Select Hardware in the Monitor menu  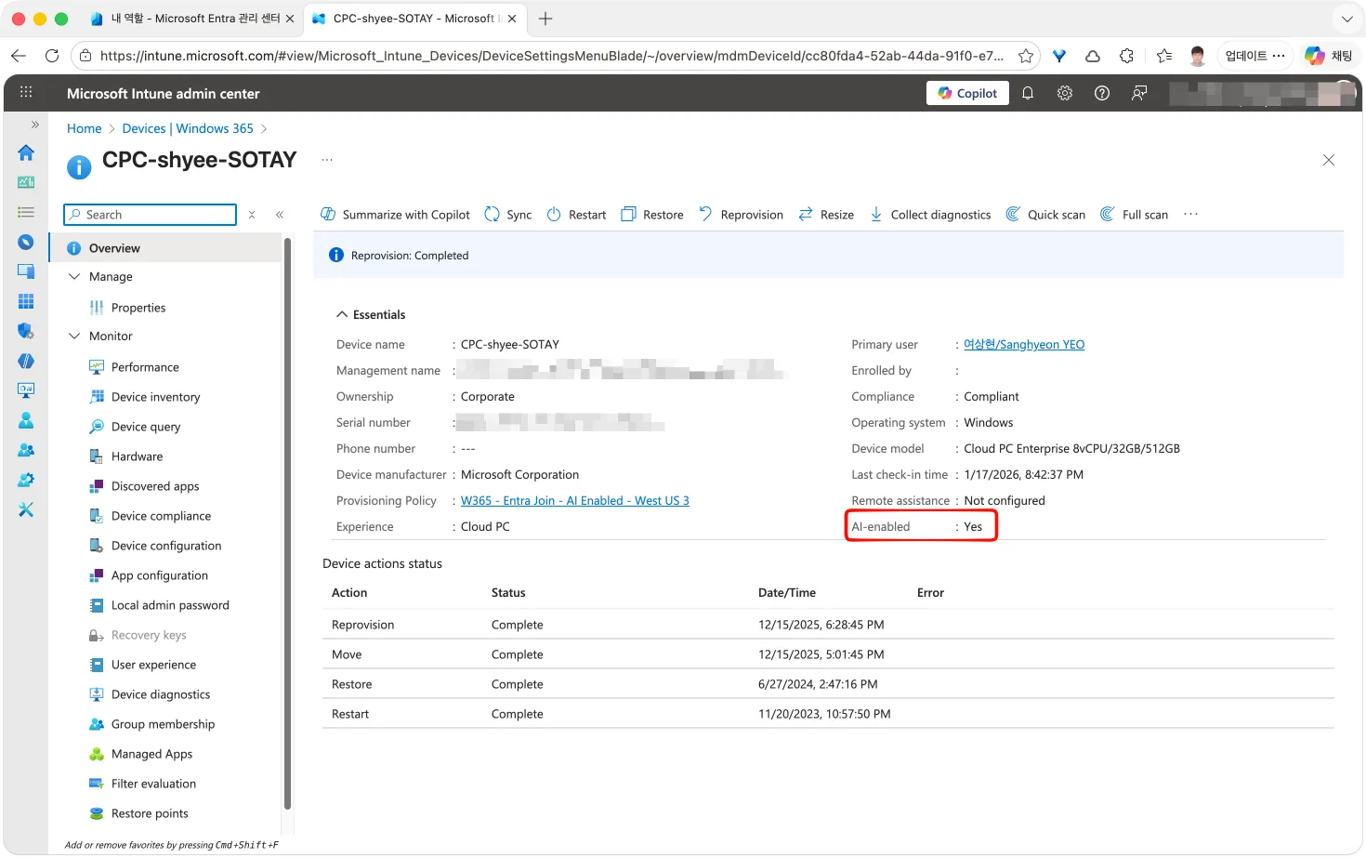point(137,456)
